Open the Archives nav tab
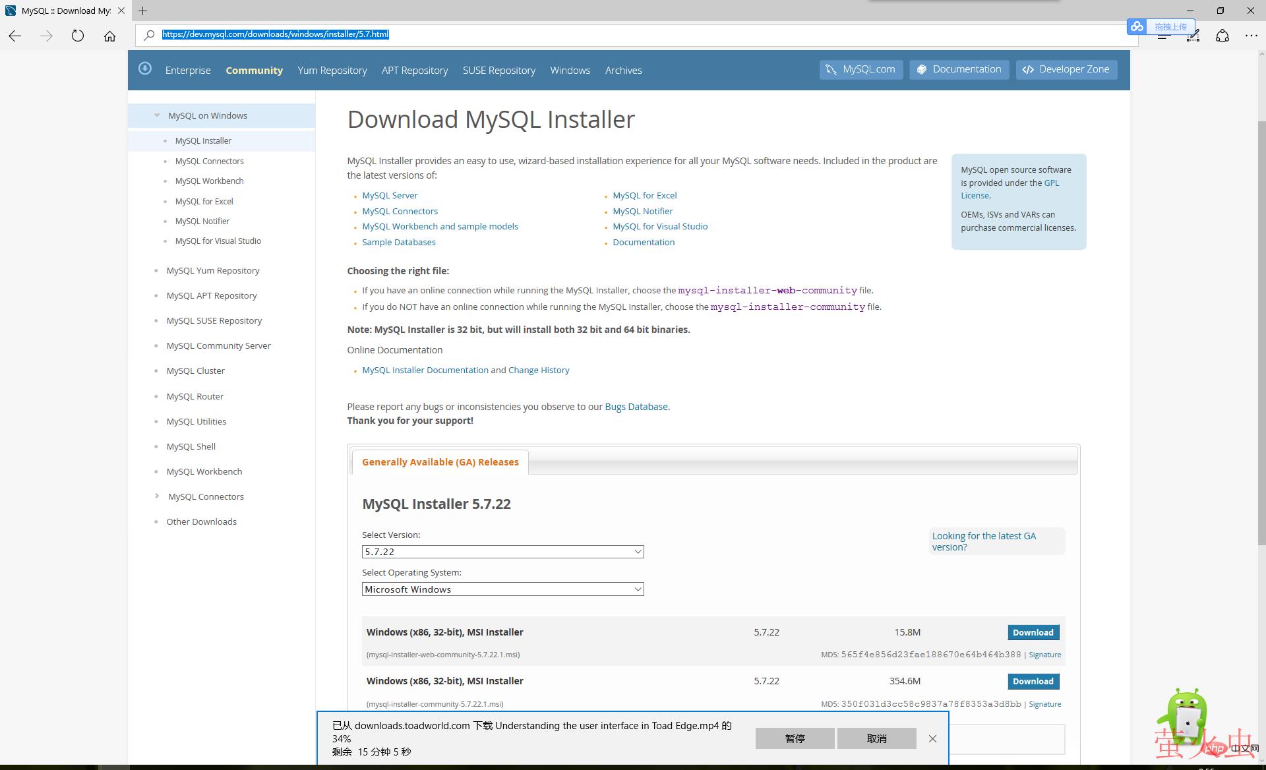1266x770 pixels. point(623,70)
